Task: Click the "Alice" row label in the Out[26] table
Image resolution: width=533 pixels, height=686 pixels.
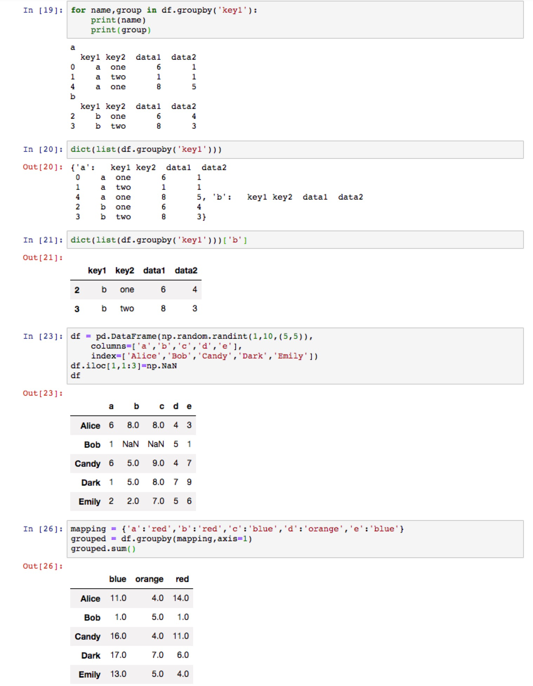Action: (90, 598)
